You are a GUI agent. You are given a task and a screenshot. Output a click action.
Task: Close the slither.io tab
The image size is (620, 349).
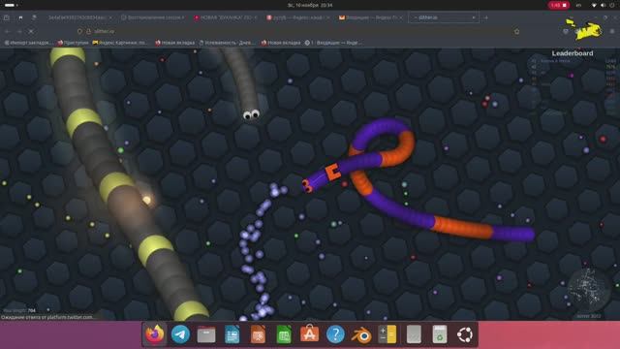tap(474, 17)
